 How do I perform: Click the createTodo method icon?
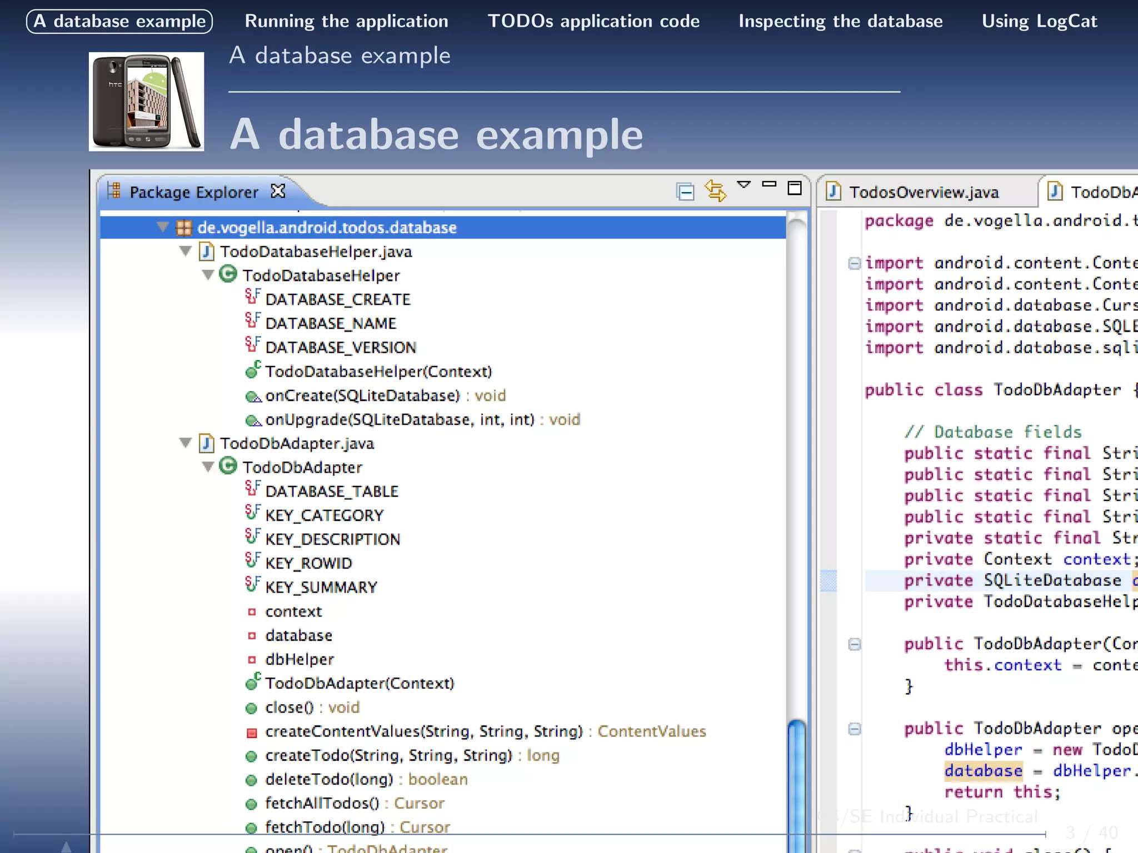[251, 756]
